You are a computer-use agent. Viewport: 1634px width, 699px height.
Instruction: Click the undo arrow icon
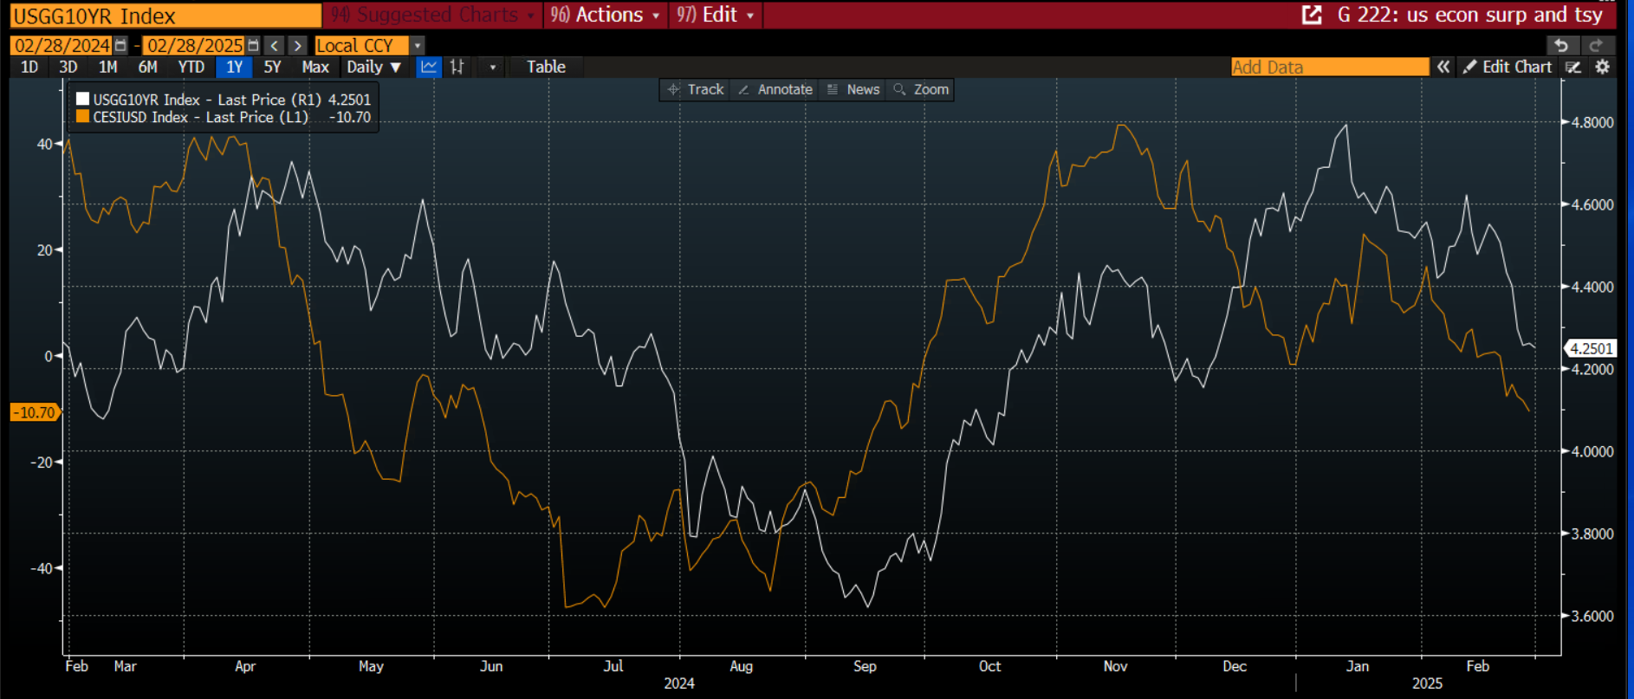pyautogui.click(x=1561, y=45)
